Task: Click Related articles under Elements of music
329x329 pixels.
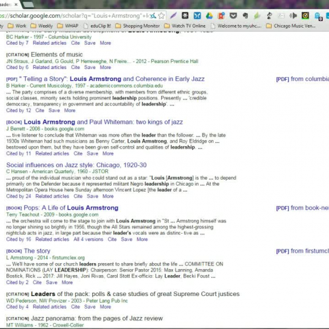Action: (49, 67)
